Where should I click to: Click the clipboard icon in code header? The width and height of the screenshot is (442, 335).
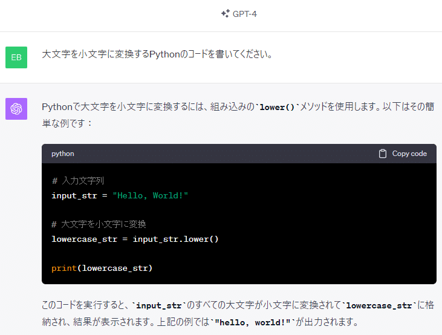(382, 154)
